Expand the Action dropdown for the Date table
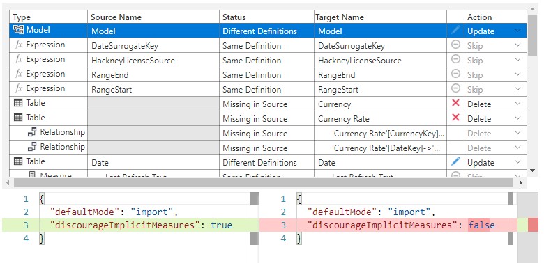The width and height of the screenshot is (544, 263). (x=518, y=162)
